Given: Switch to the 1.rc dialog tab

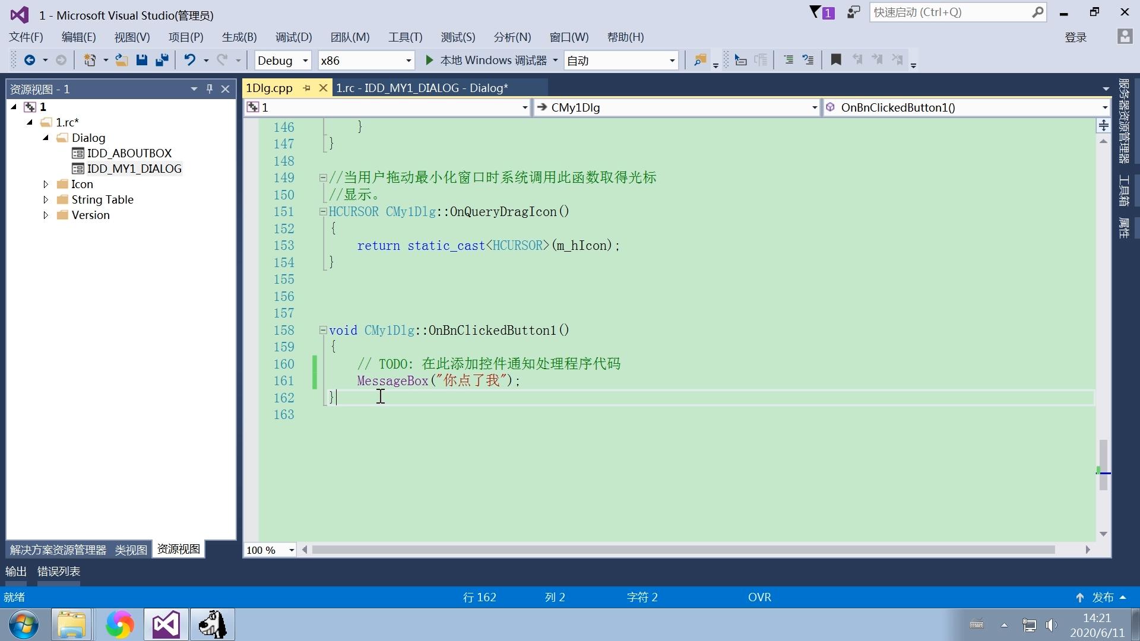Looking at the screenshot, I should click(x=422, y=87).
